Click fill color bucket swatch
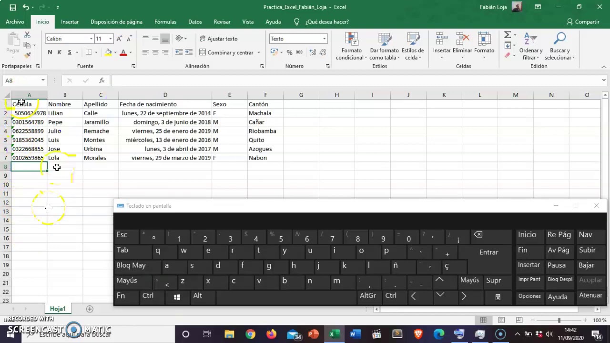 [108, 52]
